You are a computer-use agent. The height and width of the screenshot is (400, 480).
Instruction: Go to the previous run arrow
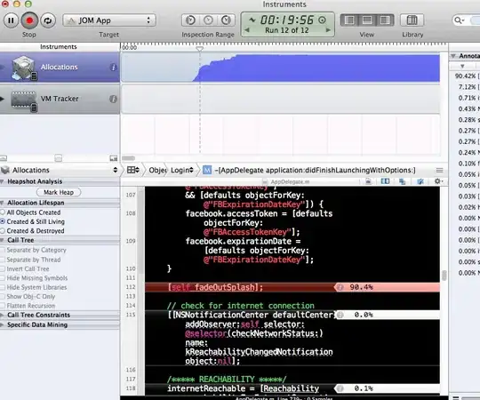click(247, 30)
